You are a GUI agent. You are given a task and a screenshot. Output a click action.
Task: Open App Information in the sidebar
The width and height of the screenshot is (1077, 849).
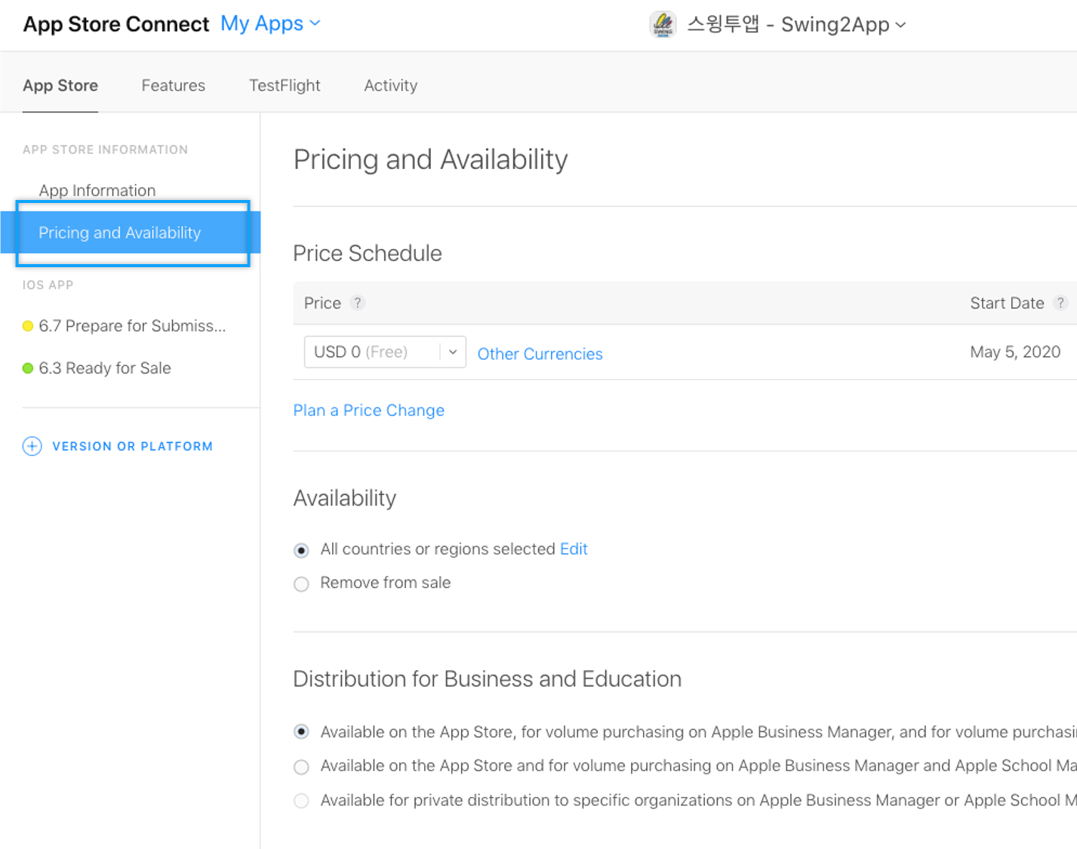(x=97, y=190)
